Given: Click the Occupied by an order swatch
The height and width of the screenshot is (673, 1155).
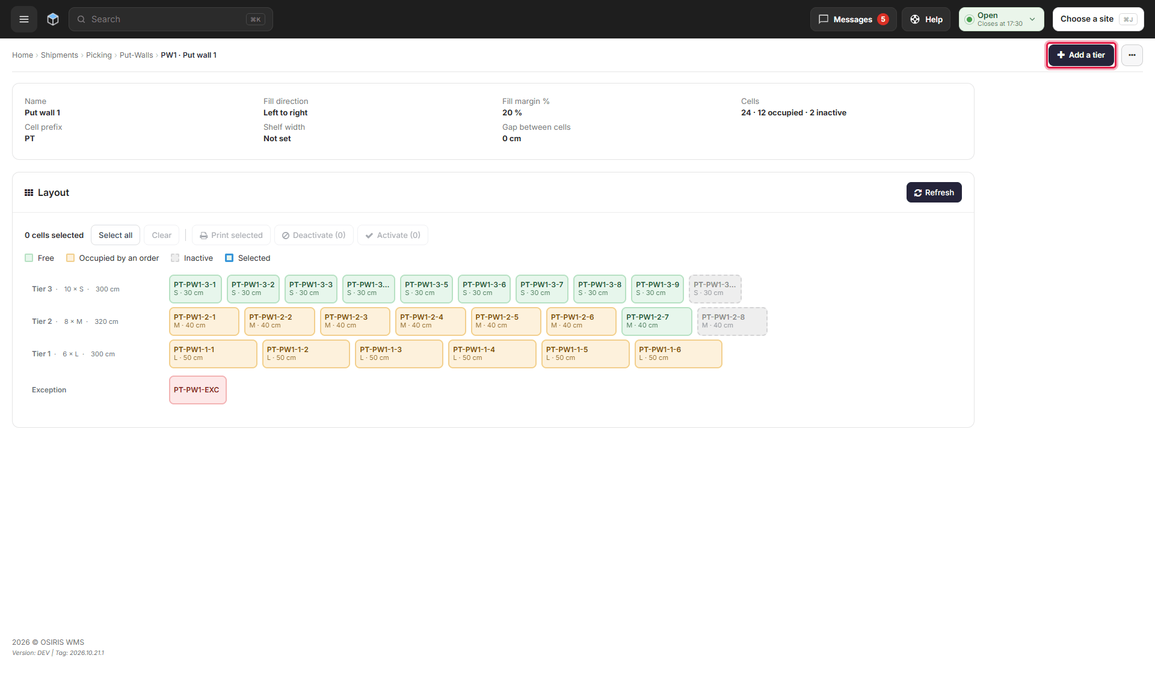Looking at the screenshot, I should [70, 258].
